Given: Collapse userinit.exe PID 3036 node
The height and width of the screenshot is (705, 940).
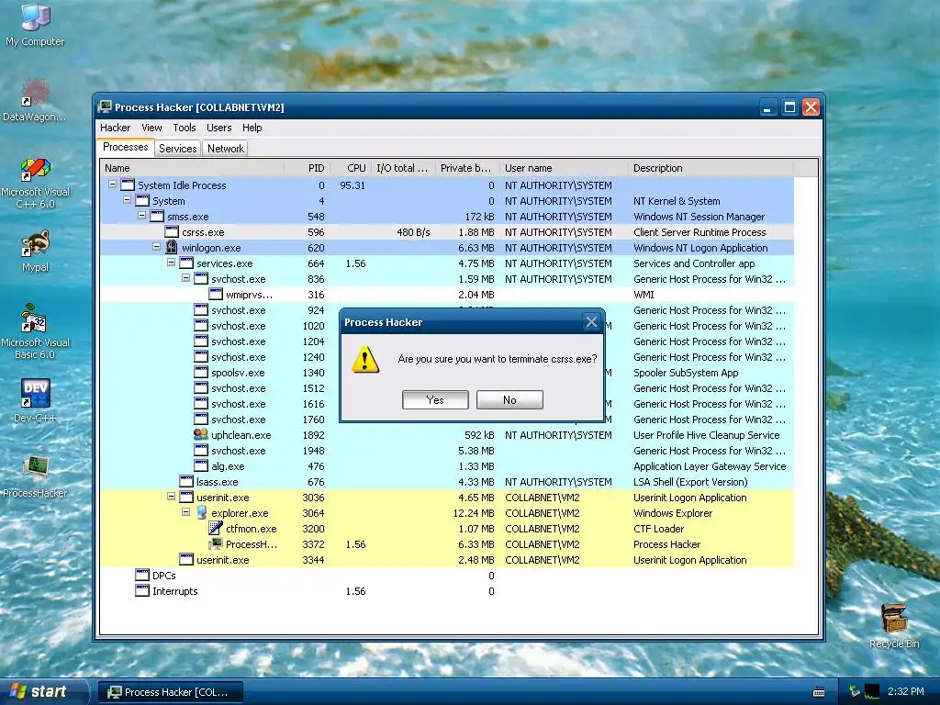Looking at the screenshot, I should [x=171, y=497].
